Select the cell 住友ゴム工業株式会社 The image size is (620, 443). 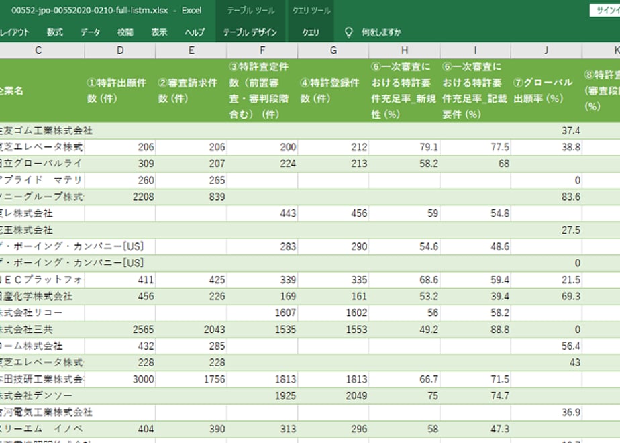coord(42,130)
